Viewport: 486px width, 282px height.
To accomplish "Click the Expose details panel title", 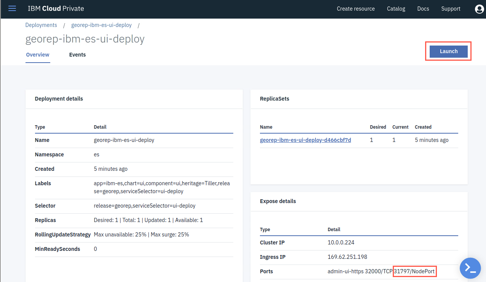I will pos(278,201).
